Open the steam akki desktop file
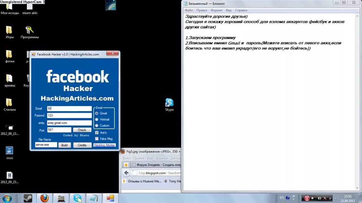 click(x=30, y=8)
